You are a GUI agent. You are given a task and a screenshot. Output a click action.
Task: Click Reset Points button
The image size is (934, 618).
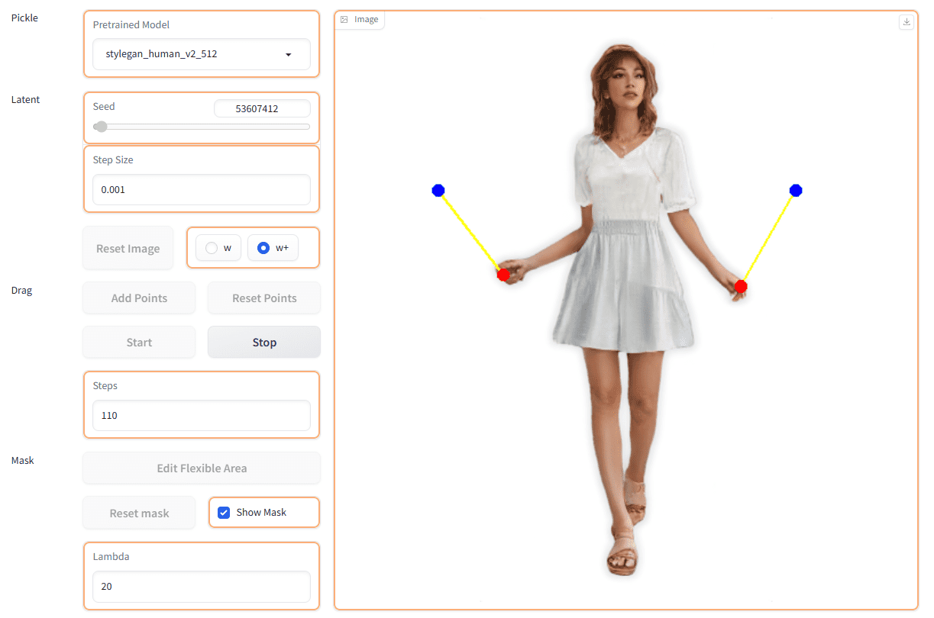pos(264,298)
